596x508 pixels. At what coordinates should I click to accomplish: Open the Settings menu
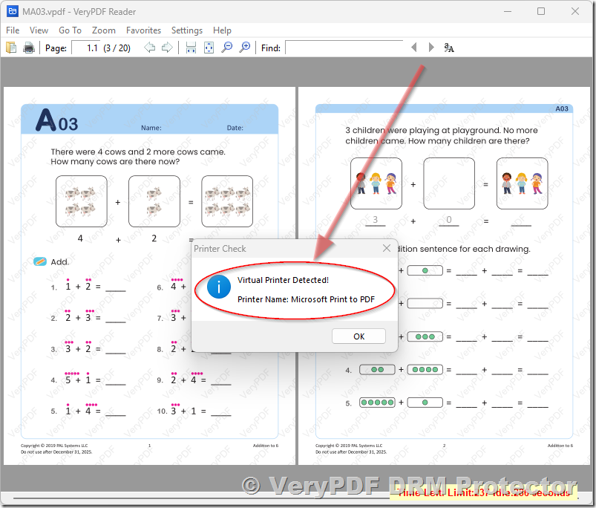point(186,30)
